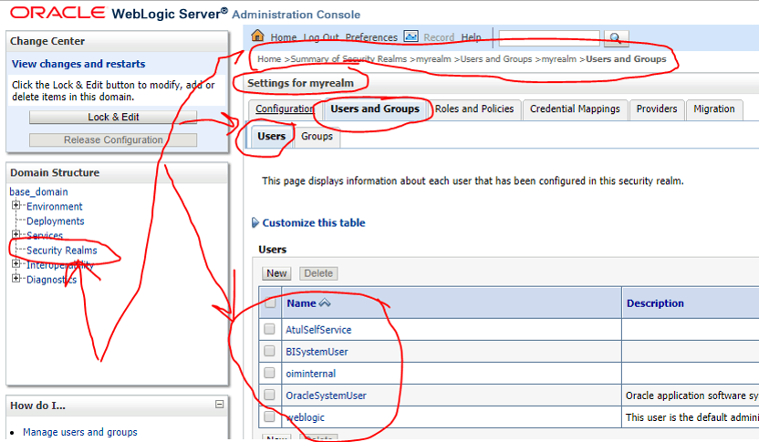Screen dimensions: 759x442
Task: Click the Record chart icon
Action: point(411,36)
